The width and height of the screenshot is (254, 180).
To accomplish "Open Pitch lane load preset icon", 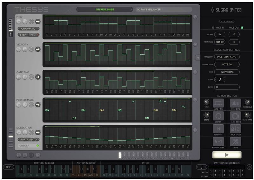I will click(18, 21).
